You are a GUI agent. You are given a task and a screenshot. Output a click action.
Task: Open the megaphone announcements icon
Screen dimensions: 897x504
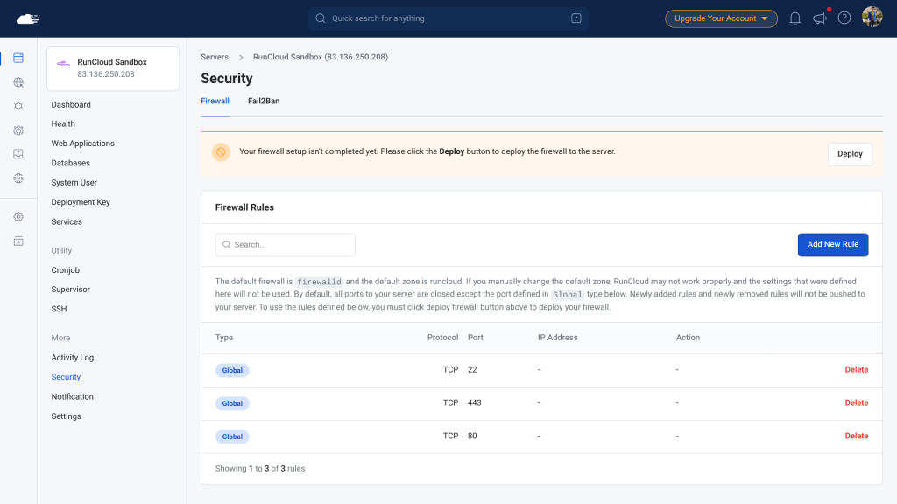[820, 18]
